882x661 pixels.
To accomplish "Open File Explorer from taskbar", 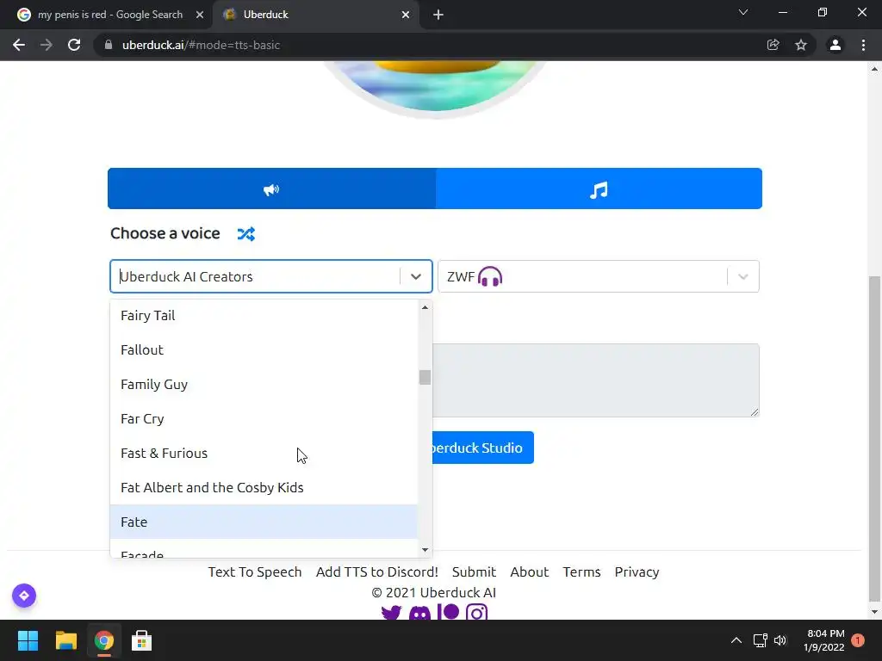I will tap(65, 640).
